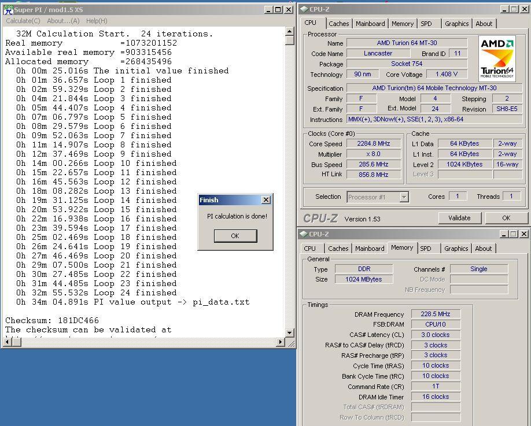Click the Loop 24 finished line

point(96,292)
